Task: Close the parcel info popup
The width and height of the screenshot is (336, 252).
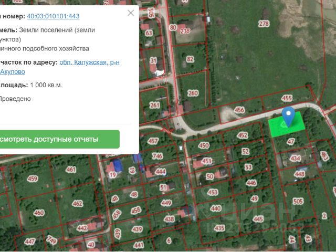Action: pos(131,13)
